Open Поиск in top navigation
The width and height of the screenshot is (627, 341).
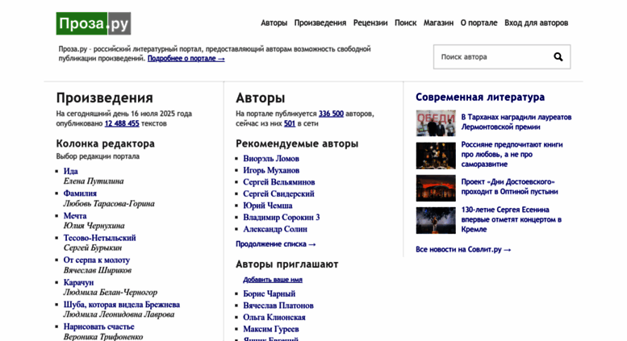pyautogui.click(x=405, y=23)
